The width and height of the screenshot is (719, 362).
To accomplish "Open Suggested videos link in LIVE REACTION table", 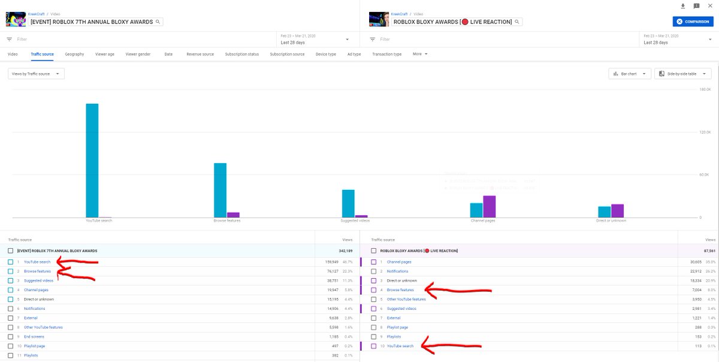I will [401, 309].
